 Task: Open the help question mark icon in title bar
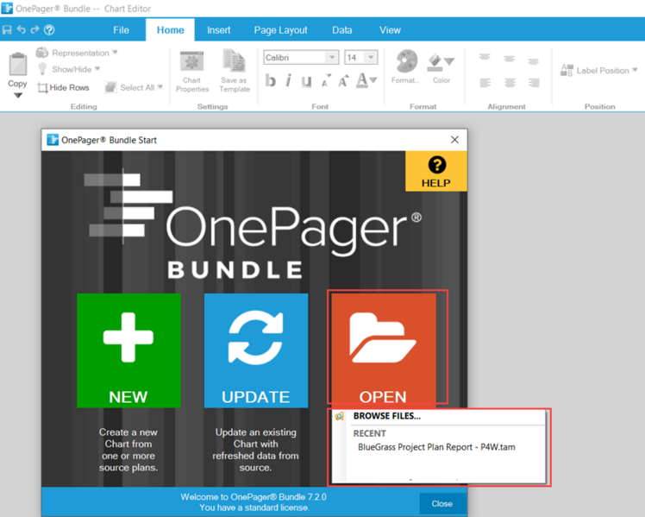(49, 29)
